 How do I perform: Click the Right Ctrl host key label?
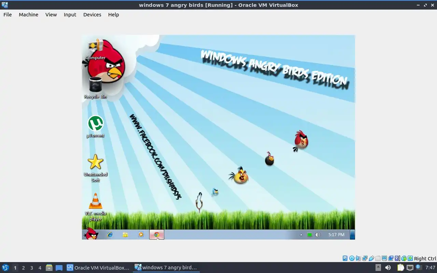pos(425,259)
